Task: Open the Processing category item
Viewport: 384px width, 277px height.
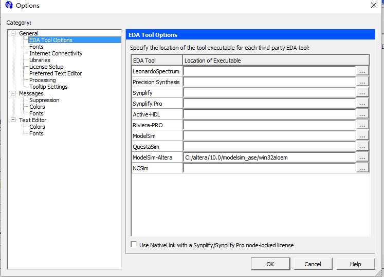Action: [x=42, y=80]
